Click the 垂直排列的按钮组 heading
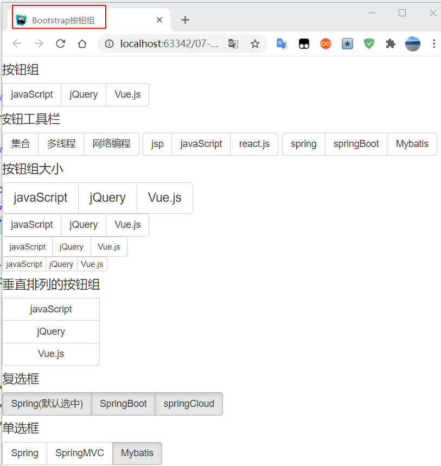The width and height of the screenshot is (441, 466). [x=51, y=285]
